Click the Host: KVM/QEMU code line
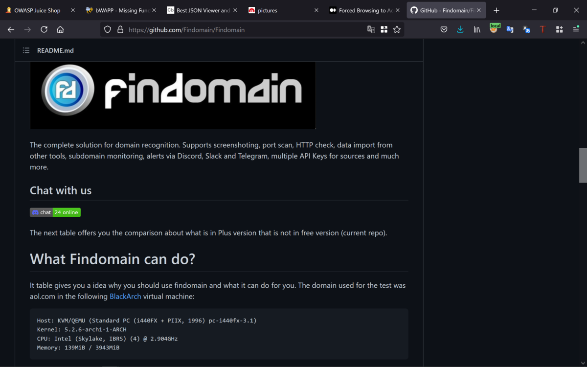Screen dimensions: 587x367 pyautogui.click(x=147, y=321)
